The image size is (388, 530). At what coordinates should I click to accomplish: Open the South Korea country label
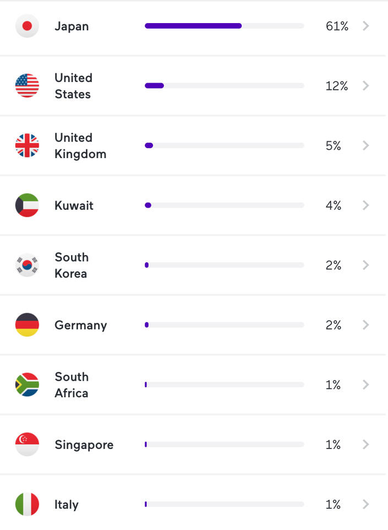point(71,265)
